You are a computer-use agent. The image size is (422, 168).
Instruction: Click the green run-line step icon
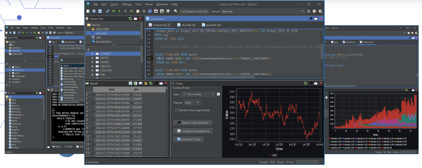tap(114, 11)
